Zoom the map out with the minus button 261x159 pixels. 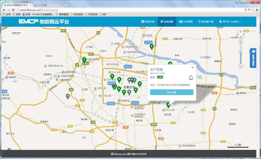click(x=241, y=66)
